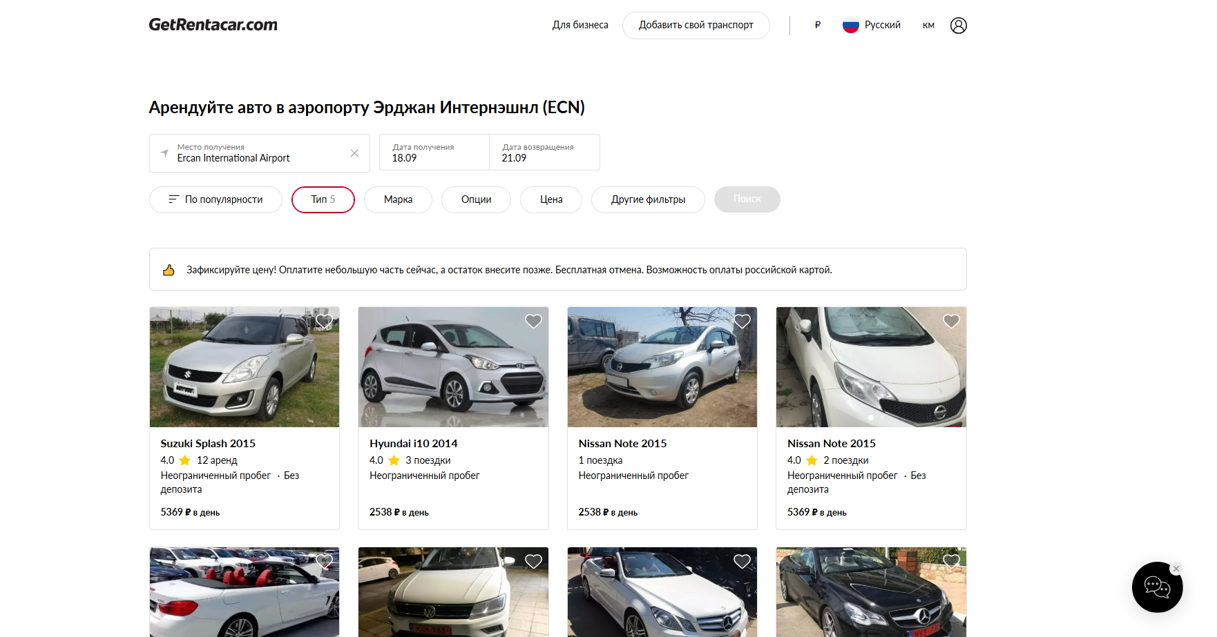
Task: Change currency via the ruble symbol
Action: pos(818,26)
